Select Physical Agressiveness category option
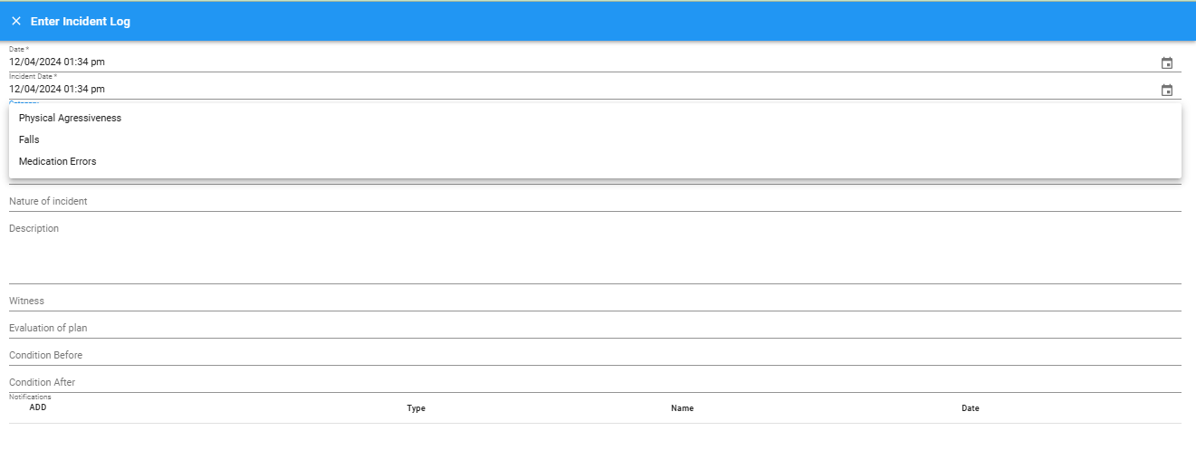Viewport: 1196px width, 450px height. tap(595, 118)
